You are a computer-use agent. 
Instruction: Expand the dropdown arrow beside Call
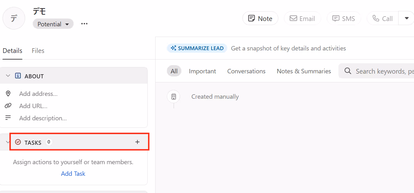click(x=406, y=18)
